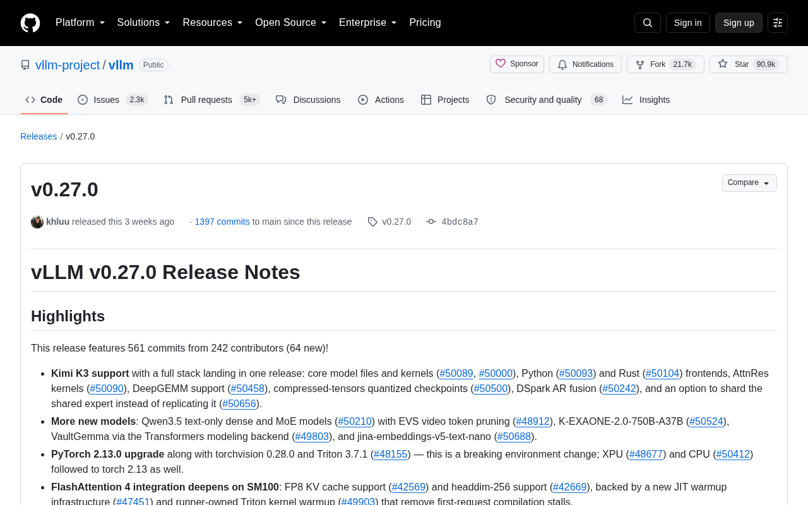This screenshot has height=505, width=808.
Task: Open commit 4bdc8a7
Action: 460,222
